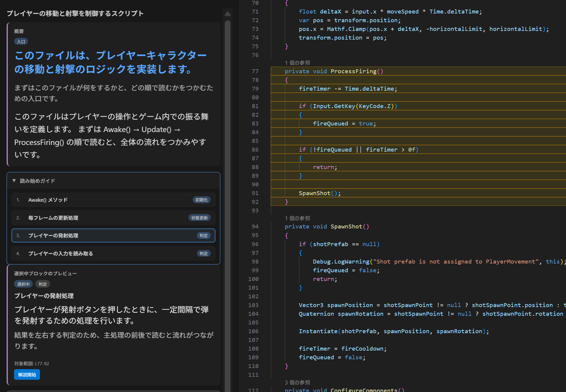
Task: Click the 判定 badge on プレイヤーの入力を読み取る
Action: click(x=203, y=253)
